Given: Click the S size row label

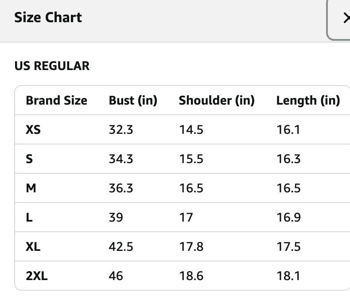Looking at the screenshot, I should tap(29, 159).
